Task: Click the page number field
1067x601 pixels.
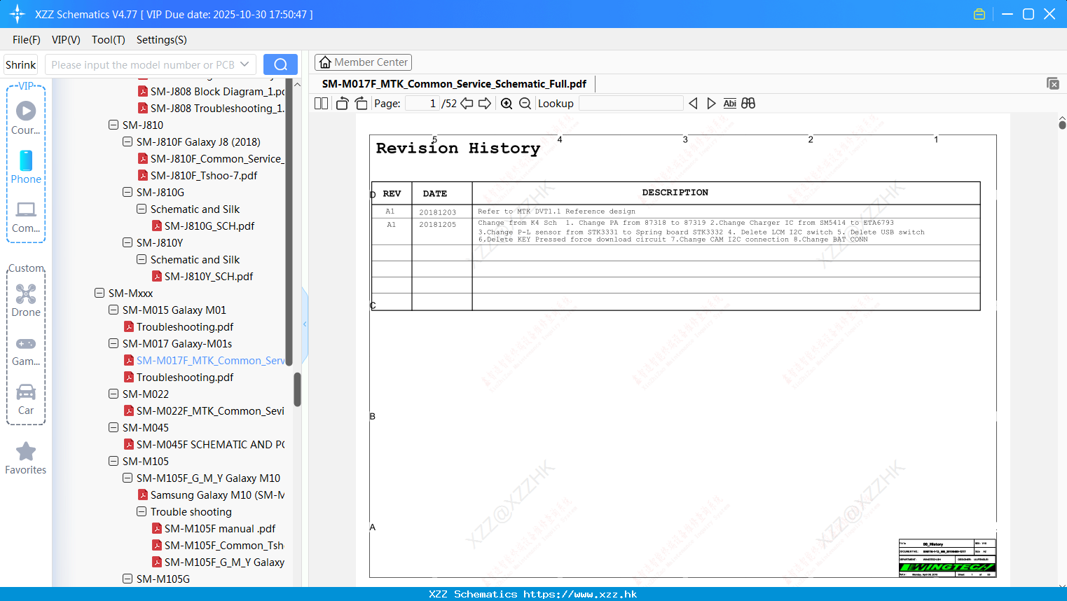Action: click(x=422, y=104)
